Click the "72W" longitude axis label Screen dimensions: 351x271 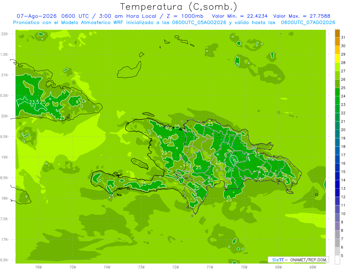[x=175, y=267]
